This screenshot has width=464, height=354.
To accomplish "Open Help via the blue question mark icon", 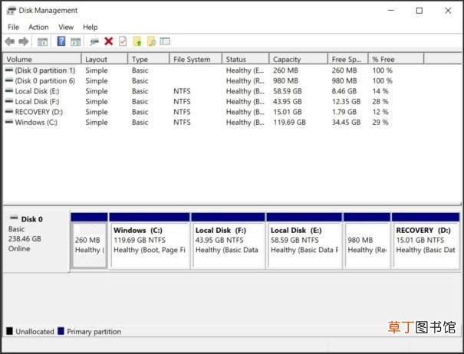I will tap(61, 41).
